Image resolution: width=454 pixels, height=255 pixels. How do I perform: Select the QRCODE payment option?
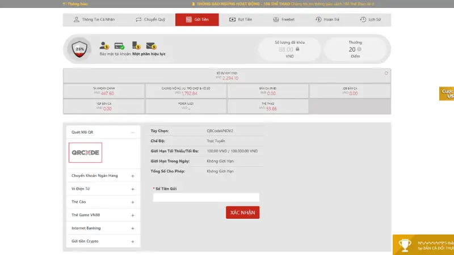pyautogui.click(x=86, y=152)
